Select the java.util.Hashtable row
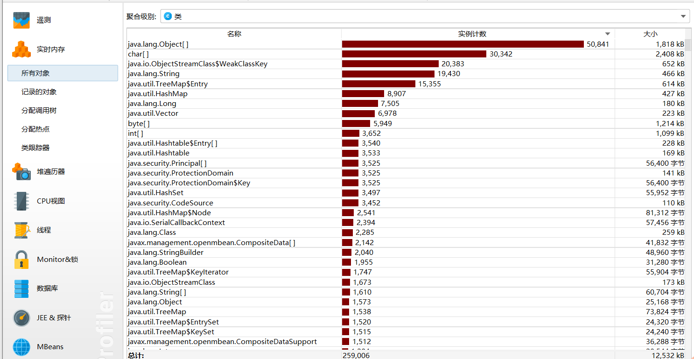 click(406, 153)
